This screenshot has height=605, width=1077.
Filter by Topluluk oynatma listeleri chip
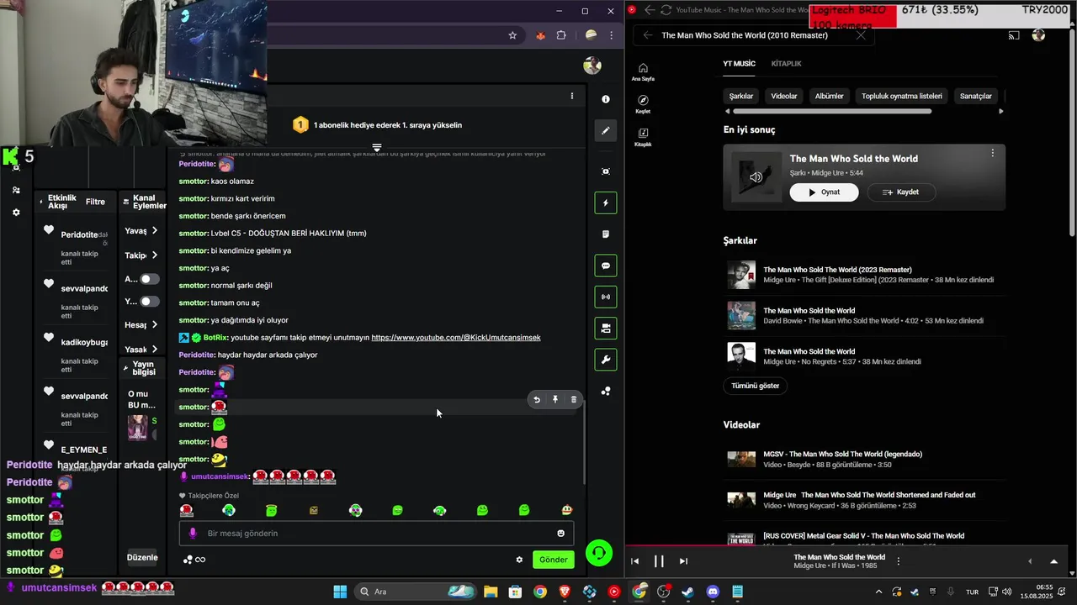point(902,96)
